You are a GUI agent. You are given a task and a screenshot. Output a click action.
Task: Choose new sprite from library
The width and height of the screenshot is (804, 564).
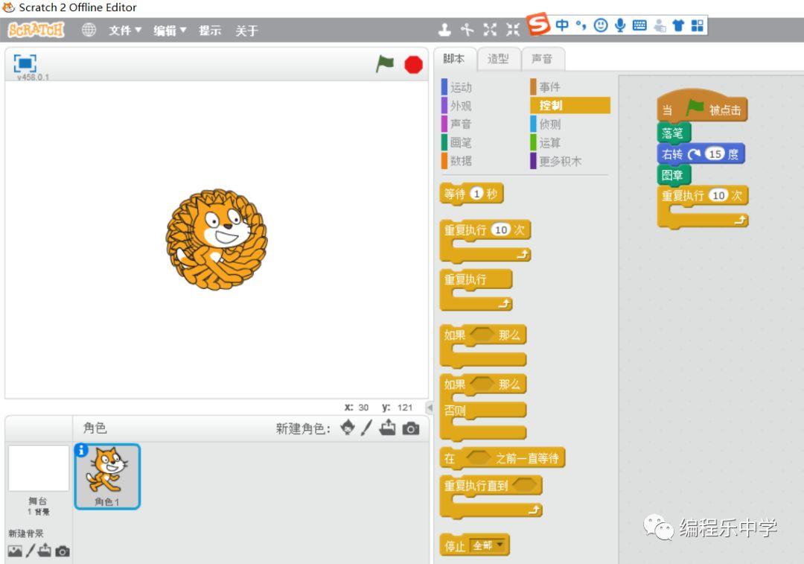pos(348,428)
